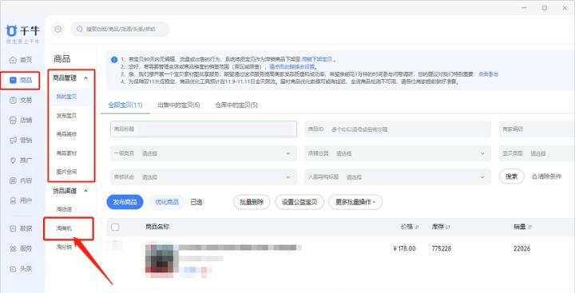This screenshot has width=575, height=293.
Task: Click the blue 发布商品 button
Action: point(125,202)
